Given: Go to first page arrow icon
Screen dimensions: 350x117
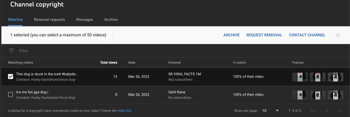Looking at the screenshot, I should point(314,111).
